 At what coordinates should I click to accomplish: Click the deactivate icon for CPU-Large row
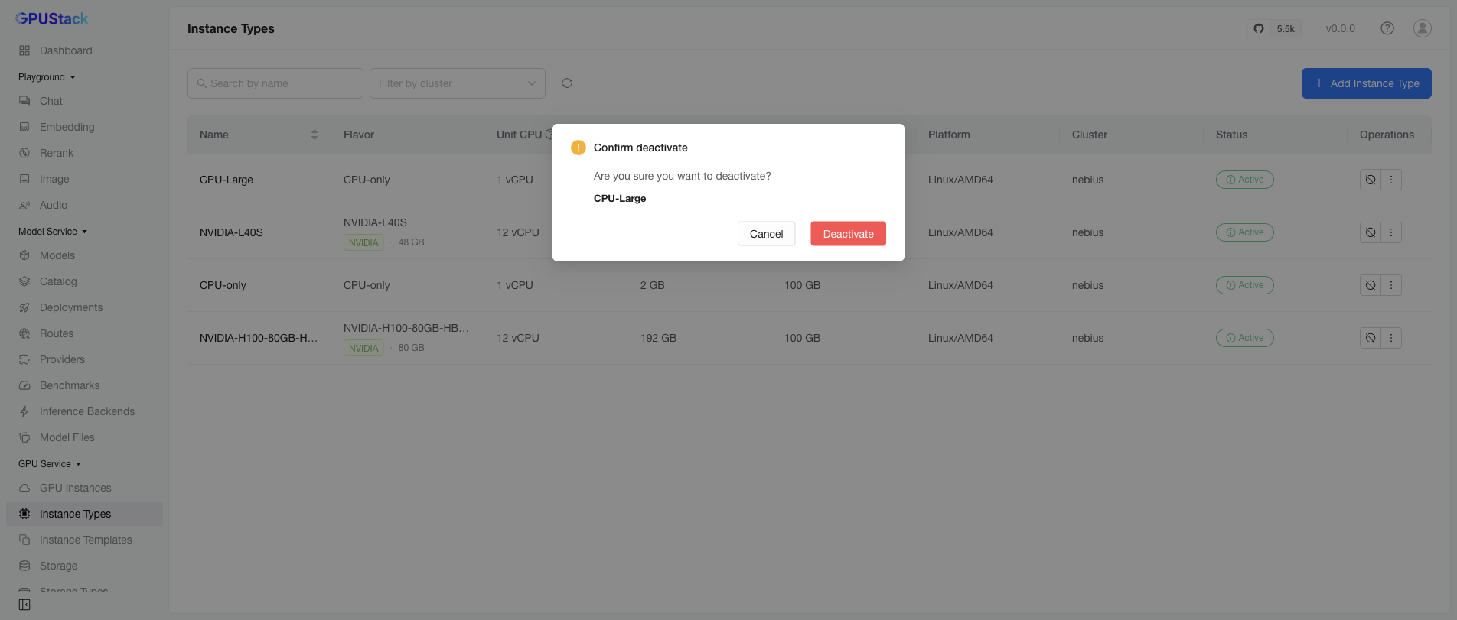click(1371, 180)
